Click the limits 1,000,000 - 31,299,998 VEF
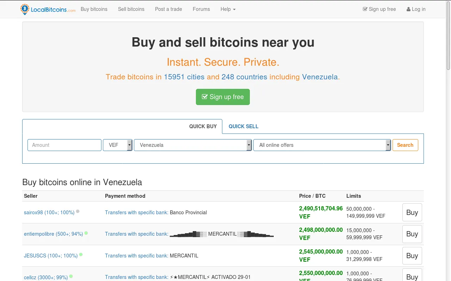Screen dimensions: 451x281 [364, 256]
